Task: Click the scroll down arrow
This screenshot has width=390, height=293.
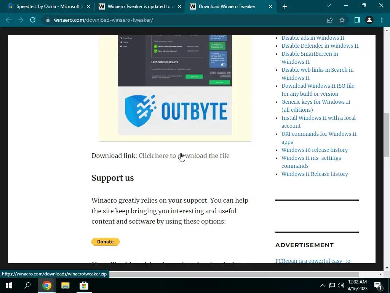Action: [387, 268]
